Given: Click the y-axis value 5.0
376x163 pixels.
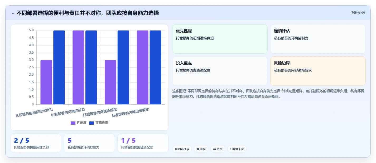Looking at the screenshot, I should [31, 30].
